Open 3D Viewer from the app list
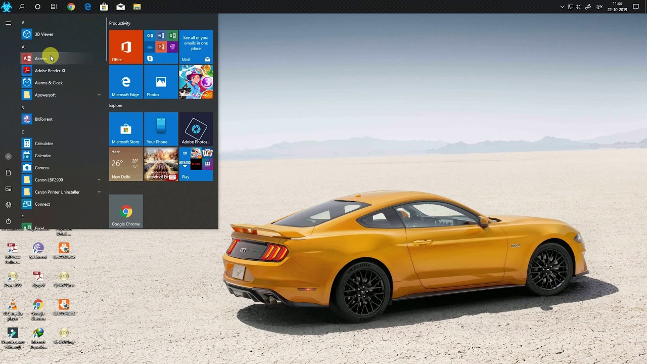Image resolution: width=647 pixels, height=364 pixels. tap(61, 34)
